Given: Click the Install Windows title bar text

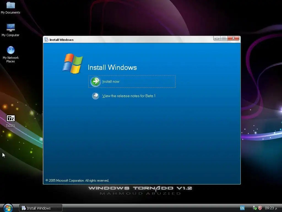Looking at the screenshot, I should click(x=61, y=40).
